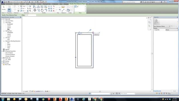Click the volume icon in the system tray
The image size is (179, 101).
pos(168,99)
